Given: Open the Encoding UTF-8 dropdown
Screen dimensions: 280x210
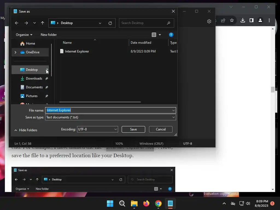Looking at the screenshot, I should (x=98, y=129).
